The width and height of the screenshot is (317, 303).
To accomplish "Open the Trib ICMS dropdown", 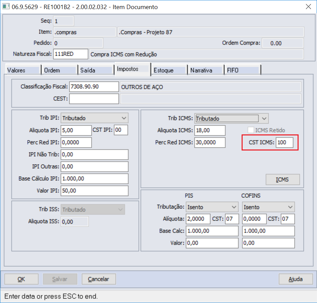I will pos(232,119).
